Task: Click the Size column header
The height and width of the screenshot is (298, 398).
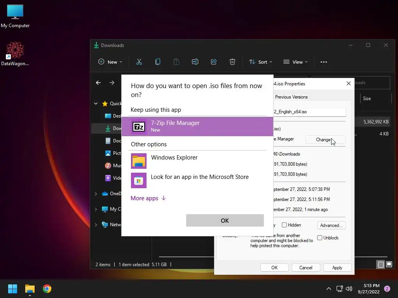Action: tap(376, 98)
